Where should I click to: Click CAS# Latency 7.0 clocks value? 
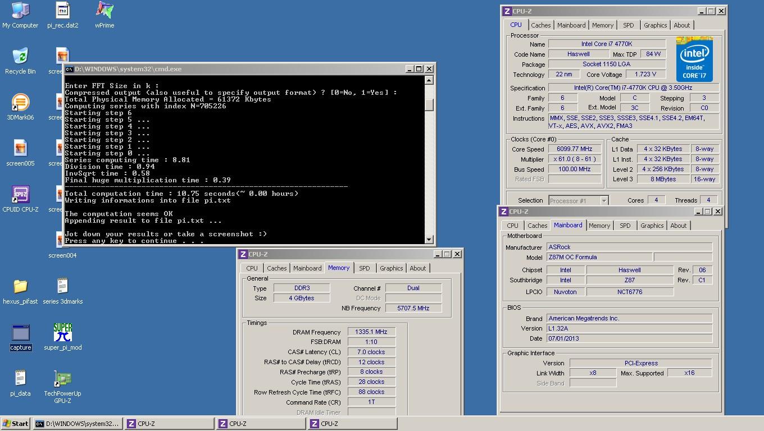pyautogui.click(x=371, y=352)
